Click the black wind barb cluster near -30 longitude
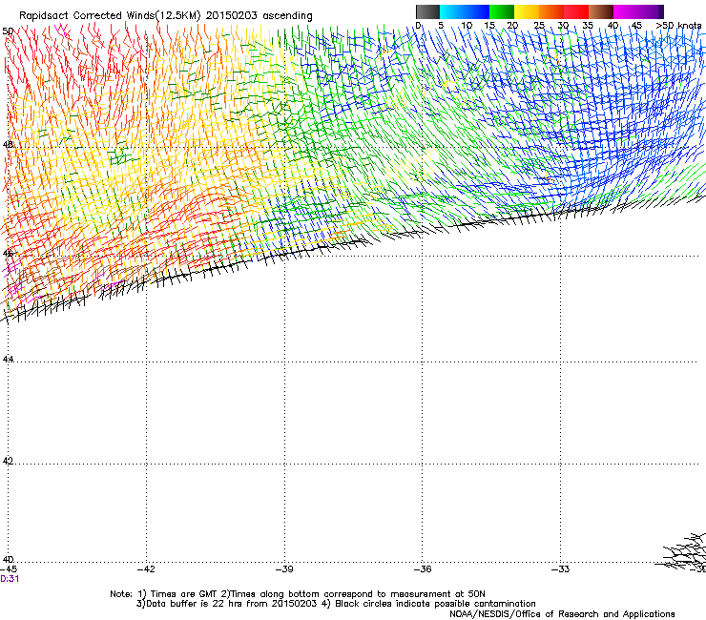This screenshot has width=706, height=620. [x=682, y=552]
